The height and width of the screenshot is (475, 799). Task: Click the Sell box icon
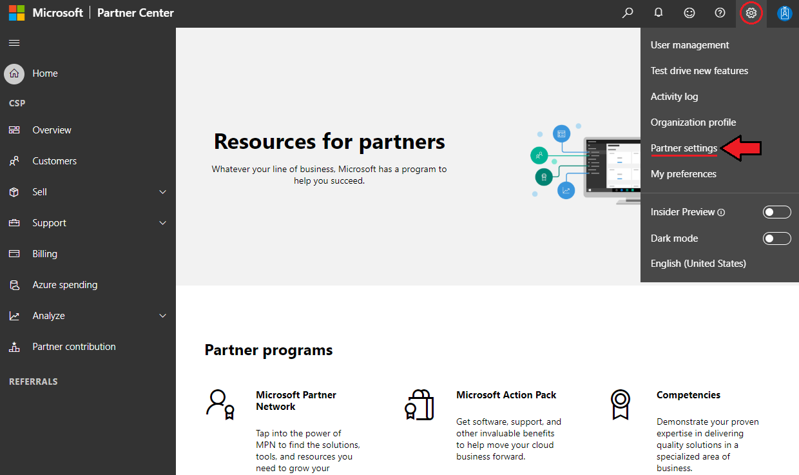(14, 192)
